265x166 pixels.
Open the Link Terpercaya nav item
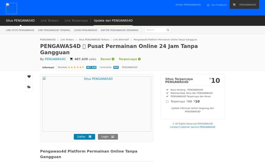click(x=76, y=21)
